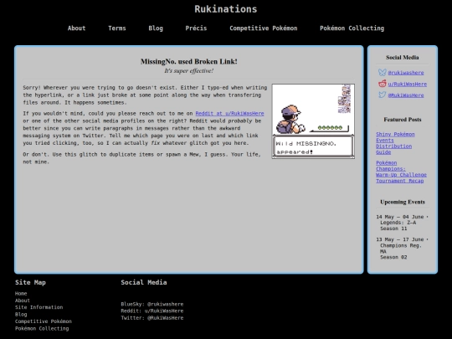
Task: Click the MissingNo. battle screenshot image
Action: tap(313, 121)
